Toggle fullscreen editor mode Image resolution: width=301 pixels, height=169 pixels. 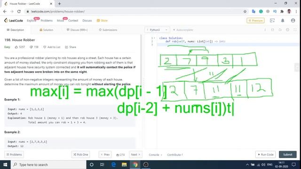coord(295,30)
